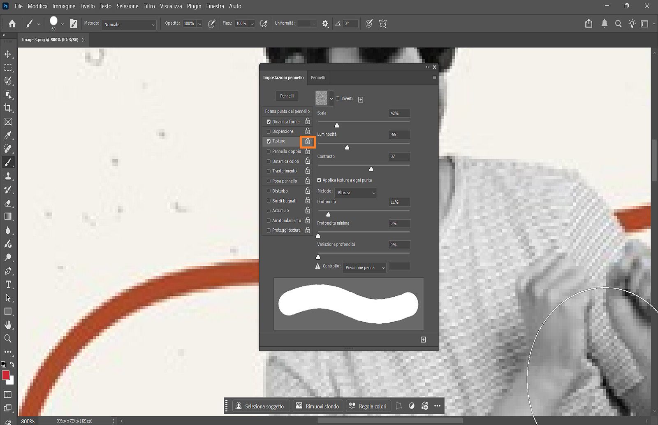Disable Applica texture a ogni punta
The image size is (658, 425).
(x=319, y=180)
